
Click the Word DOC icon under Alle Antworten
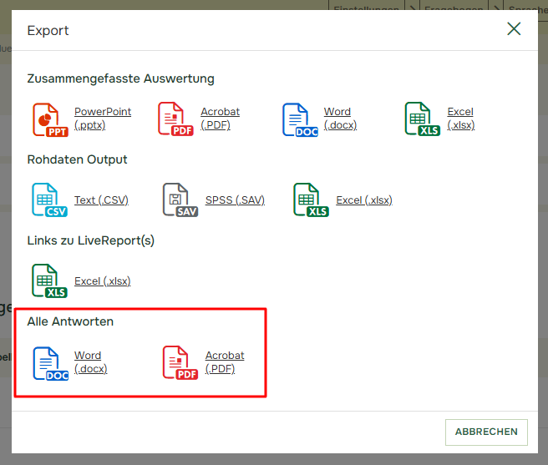[49, 363]
